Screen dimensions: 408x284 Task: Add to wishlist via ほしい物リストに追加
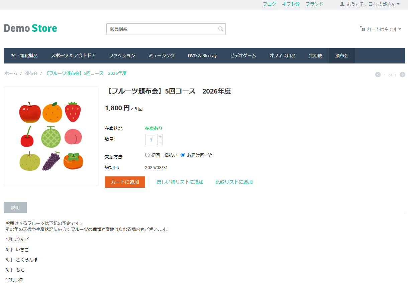[180, 182]
